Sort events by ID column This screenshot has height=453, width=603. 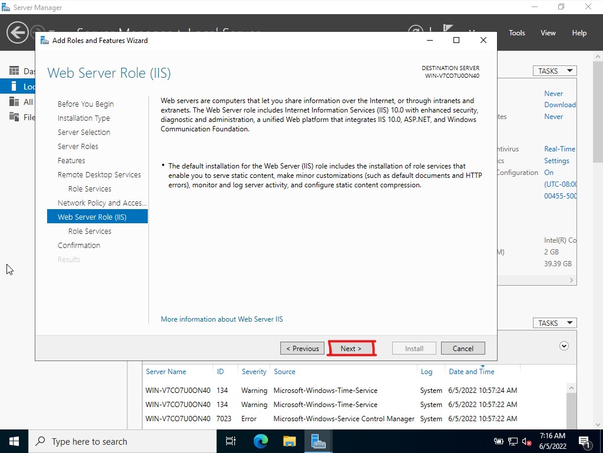click(220, 372)
